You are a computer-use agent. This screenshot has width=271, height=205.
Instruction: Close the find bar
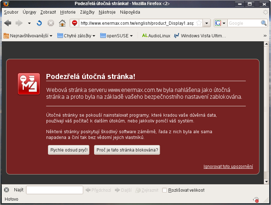coord(6,190)
